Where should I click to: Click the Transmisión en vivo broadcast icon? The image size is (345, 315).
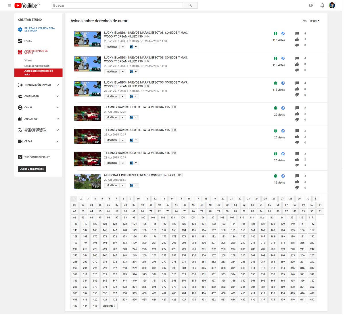pyautogui.click(x=20, y=85)
